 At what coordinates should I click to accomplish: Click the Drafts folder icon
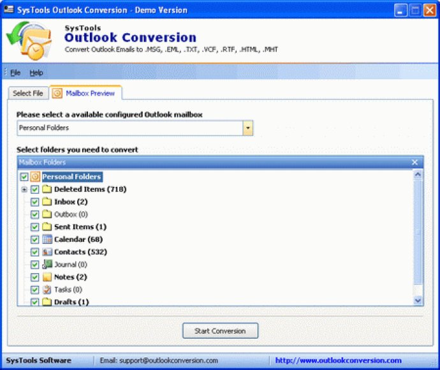[x=47, y=302]
